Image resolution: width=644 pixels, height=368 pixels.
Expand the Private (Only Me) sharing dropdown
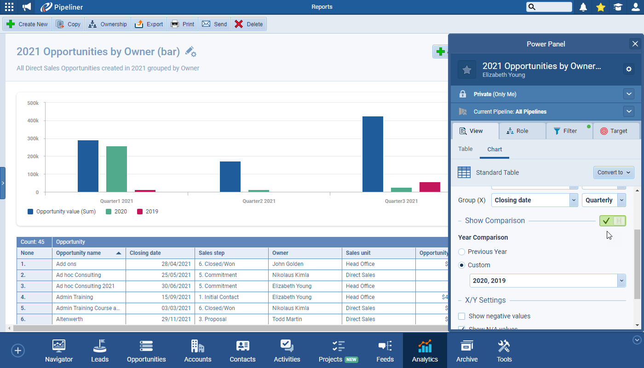coord(629,94)
